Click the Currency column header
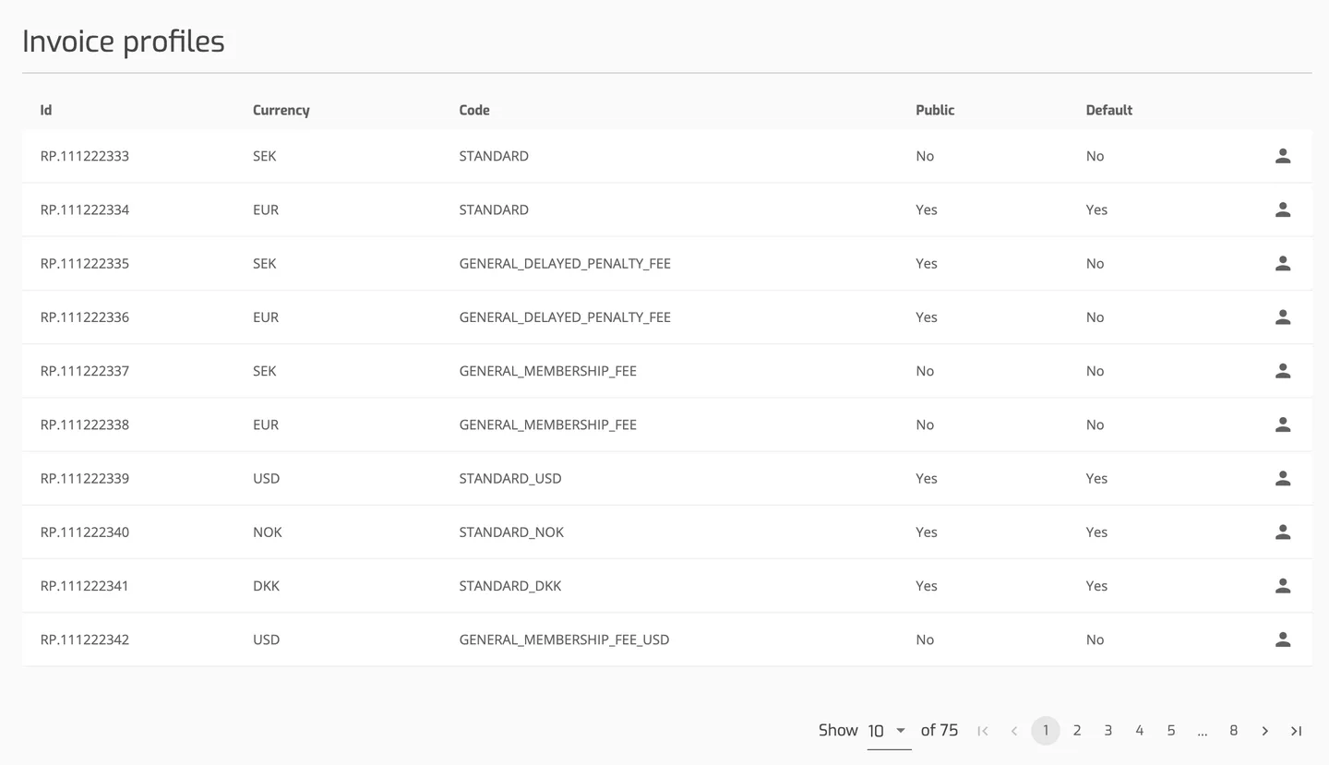The height and width of the screenshot is (765, 1329). point(281,110)
